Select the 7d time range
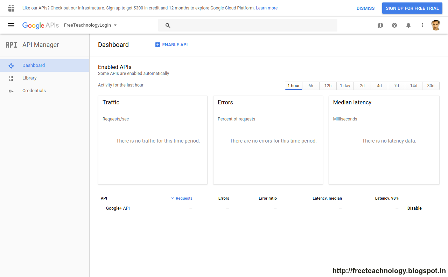Viewport: 448px width, 277px height. [397, 86]
